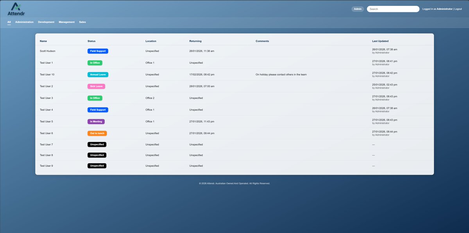The width and height of the screenshot is (469, 233).
Task: Switch to the Sales tab
Action: [x=82, y=22]
